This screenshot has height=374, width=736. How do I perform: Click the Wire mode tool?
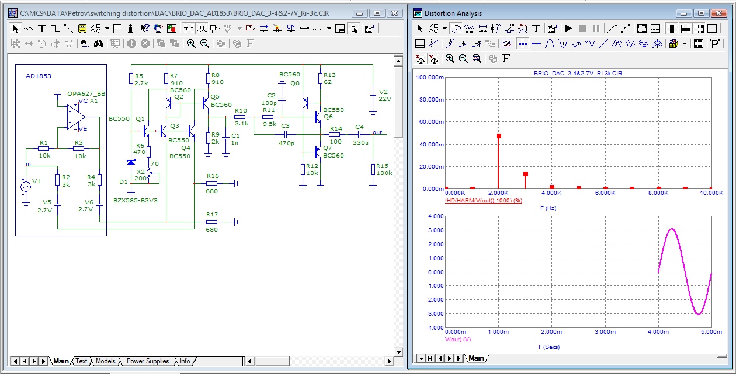click(55, 28)
